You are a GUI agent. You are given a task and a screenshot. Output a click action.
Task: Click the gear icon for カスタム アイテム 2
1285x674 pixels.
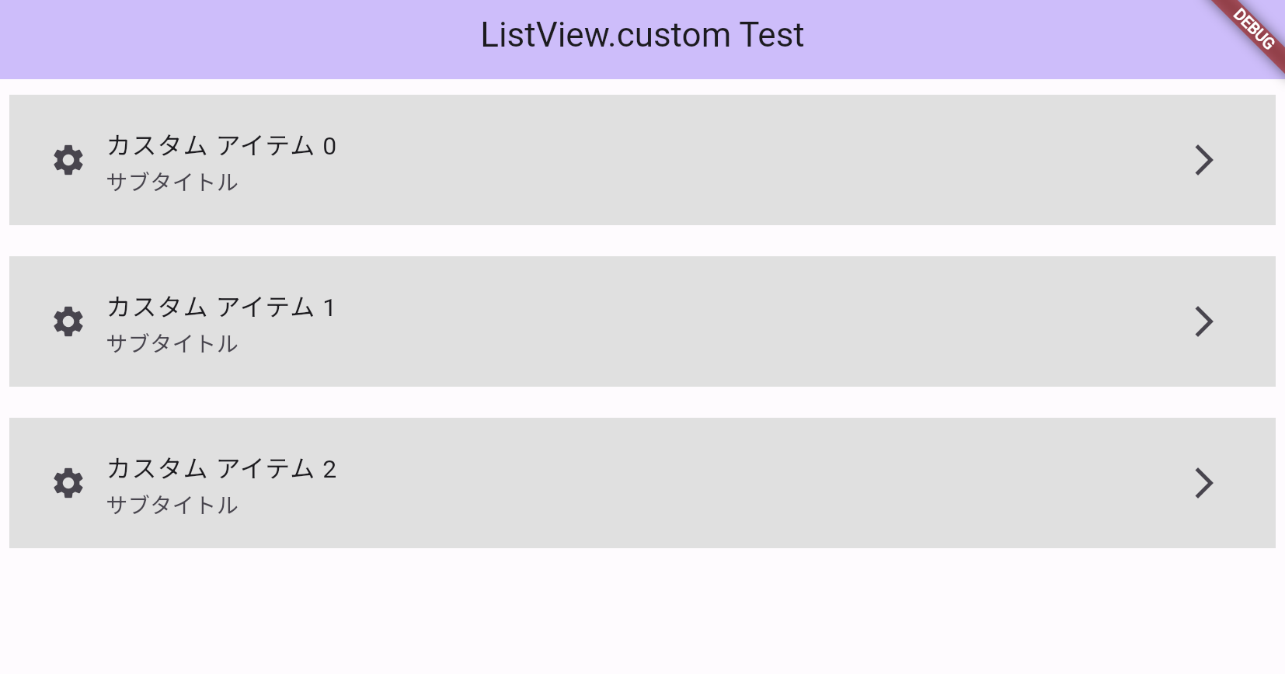68,483
